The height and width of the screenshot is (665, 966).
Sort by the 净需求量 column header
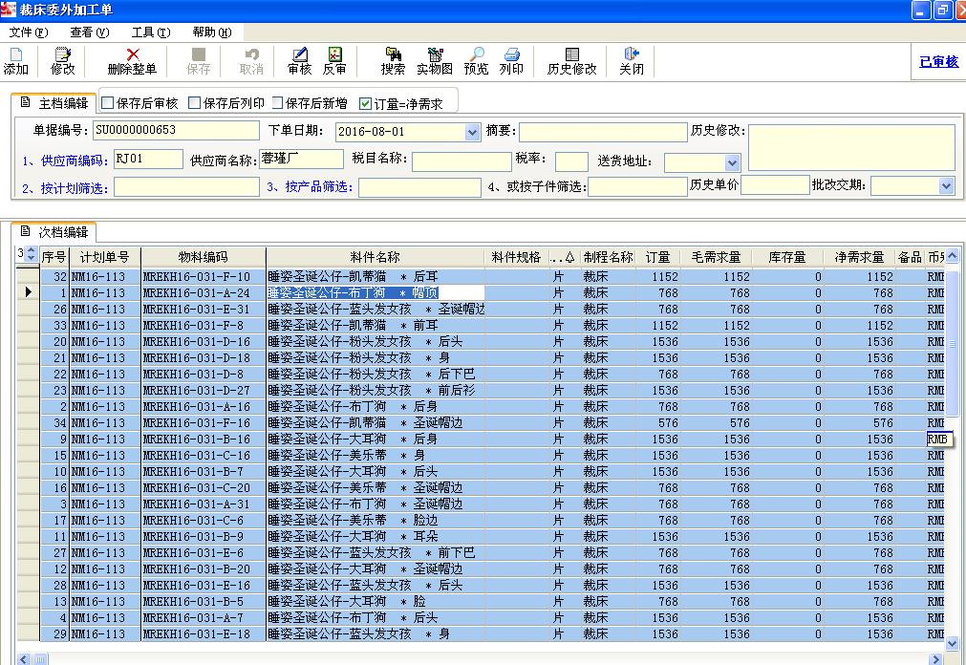pyautogui.click(x=859, y=257)
